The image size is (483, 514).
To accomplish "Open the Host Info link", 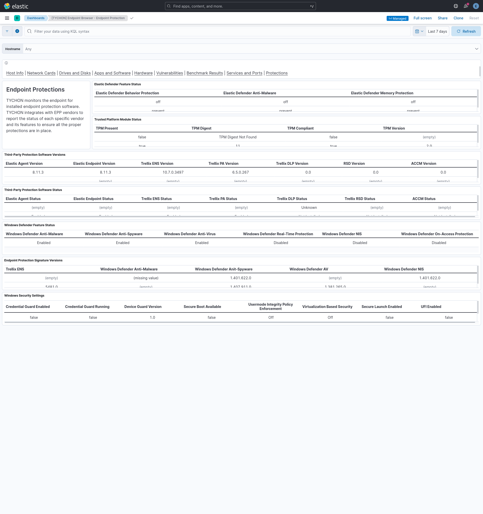I will tap(15, 73).
